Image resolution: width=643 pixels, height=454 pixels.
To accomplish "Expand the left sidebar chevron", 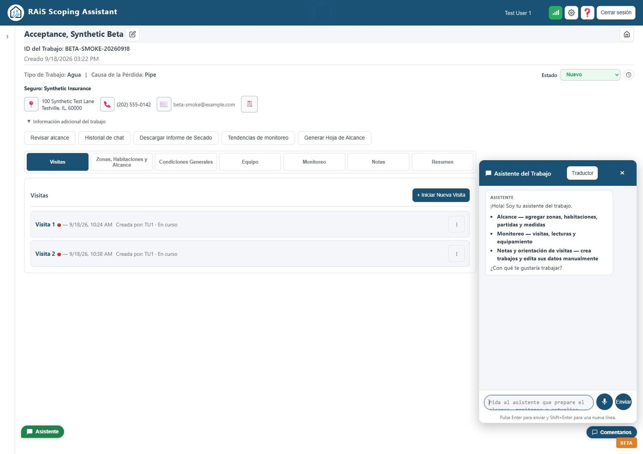I will [7, 37].
